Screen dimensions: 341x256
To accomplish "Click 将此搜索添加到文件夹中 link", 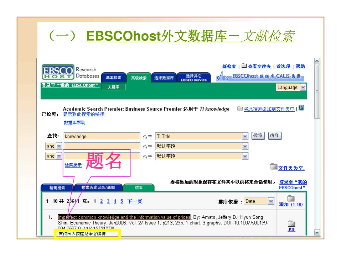I will pos(269,109).
